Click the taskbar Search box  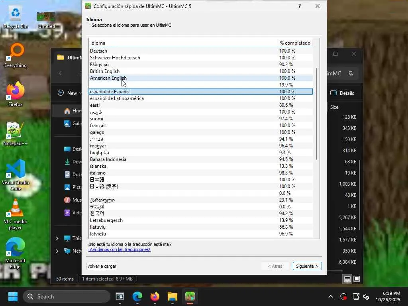pyautogui.click(x=67, y=296)
